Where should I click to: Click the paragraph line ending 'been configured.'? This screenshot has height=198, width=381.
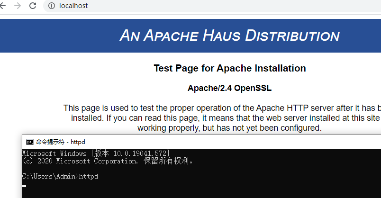[229, 128]
